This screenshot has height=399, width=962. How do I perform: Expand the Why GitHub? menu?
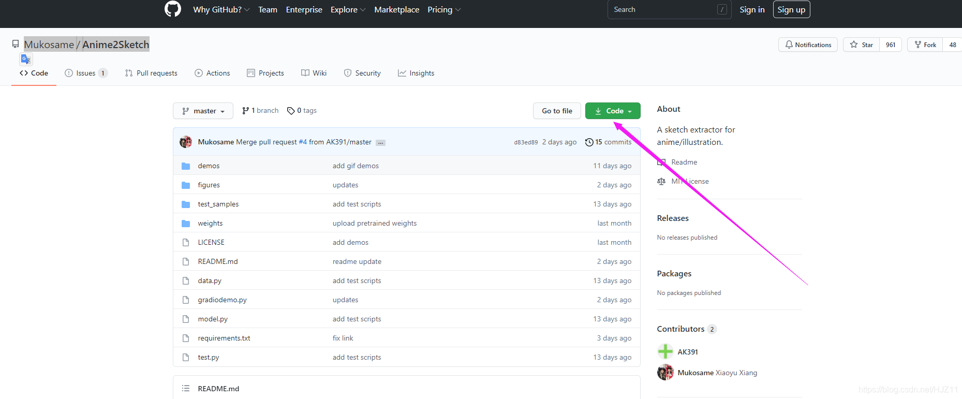[221, 9]
